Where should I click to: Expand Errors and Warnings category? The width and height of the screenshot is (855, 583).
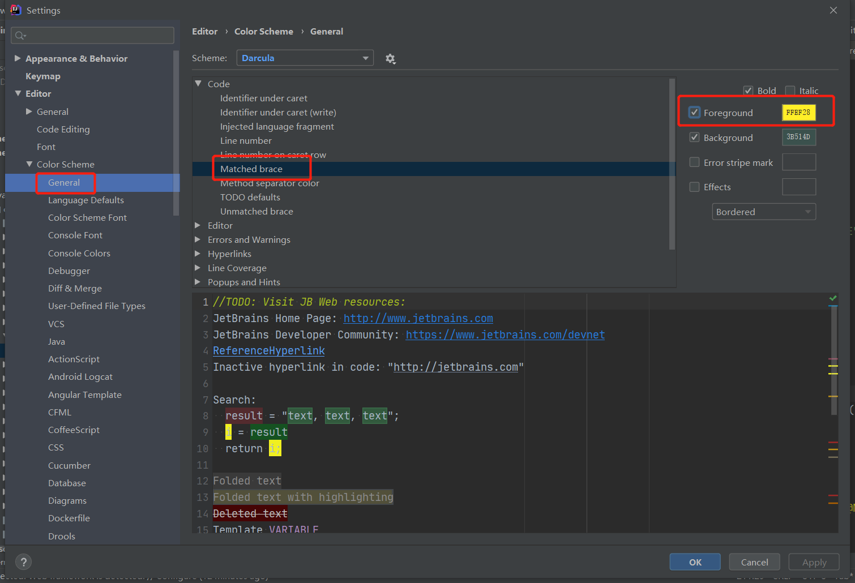click(x=198, y=239)
